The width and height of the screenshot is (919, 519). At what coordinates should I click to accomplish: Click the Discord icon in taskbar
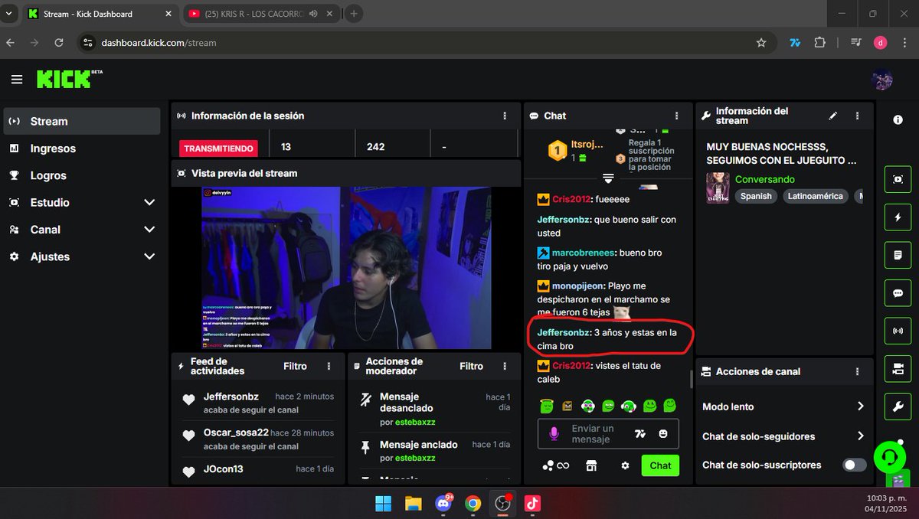coord(443,503)
